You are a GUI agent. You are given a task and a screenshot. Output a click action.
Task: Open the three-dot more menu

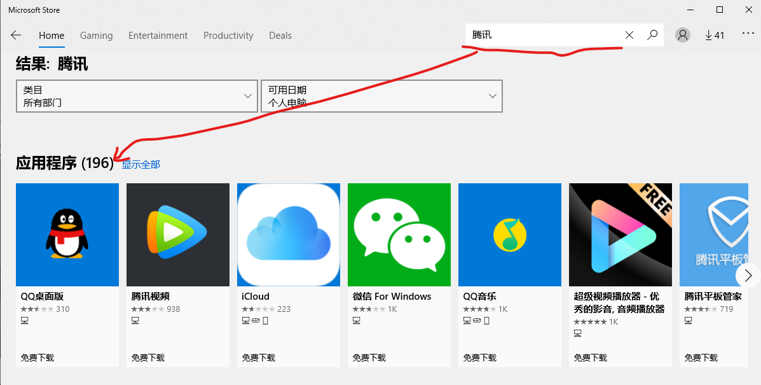[748, 34]
